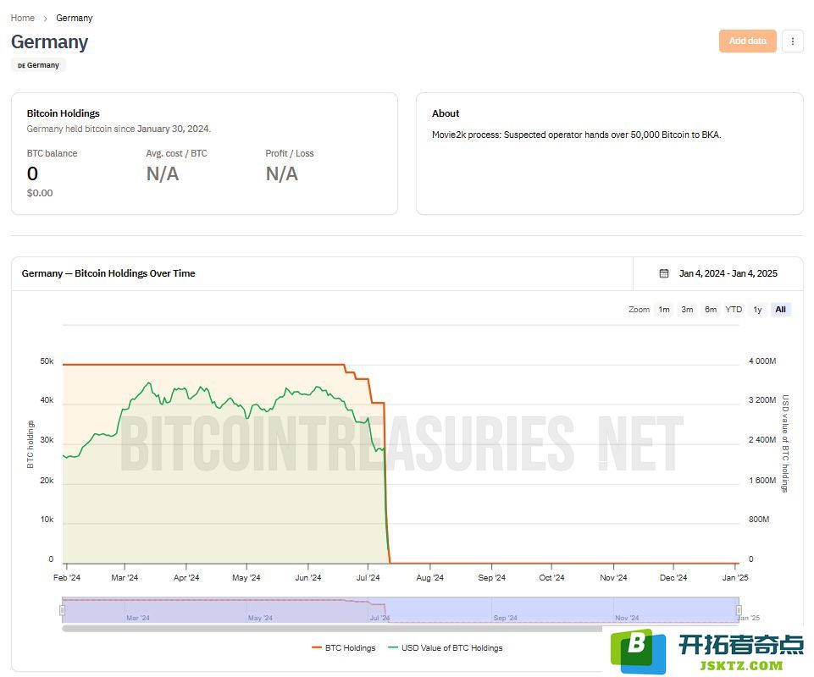Click the 20k BTC holdings axis label

pos(47,481)
